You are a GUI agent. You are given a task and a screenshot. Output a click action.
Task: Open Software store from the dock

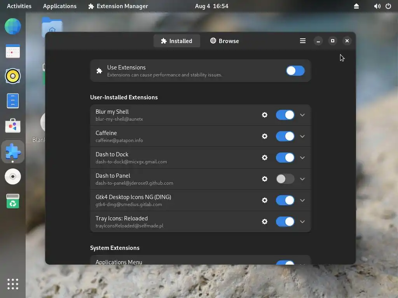coord(13,126)
